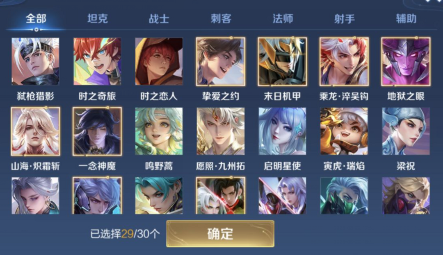Screen dimensions: 443x255
Task: Open the 射手 category tab
Action: click(x=345, y=18)
